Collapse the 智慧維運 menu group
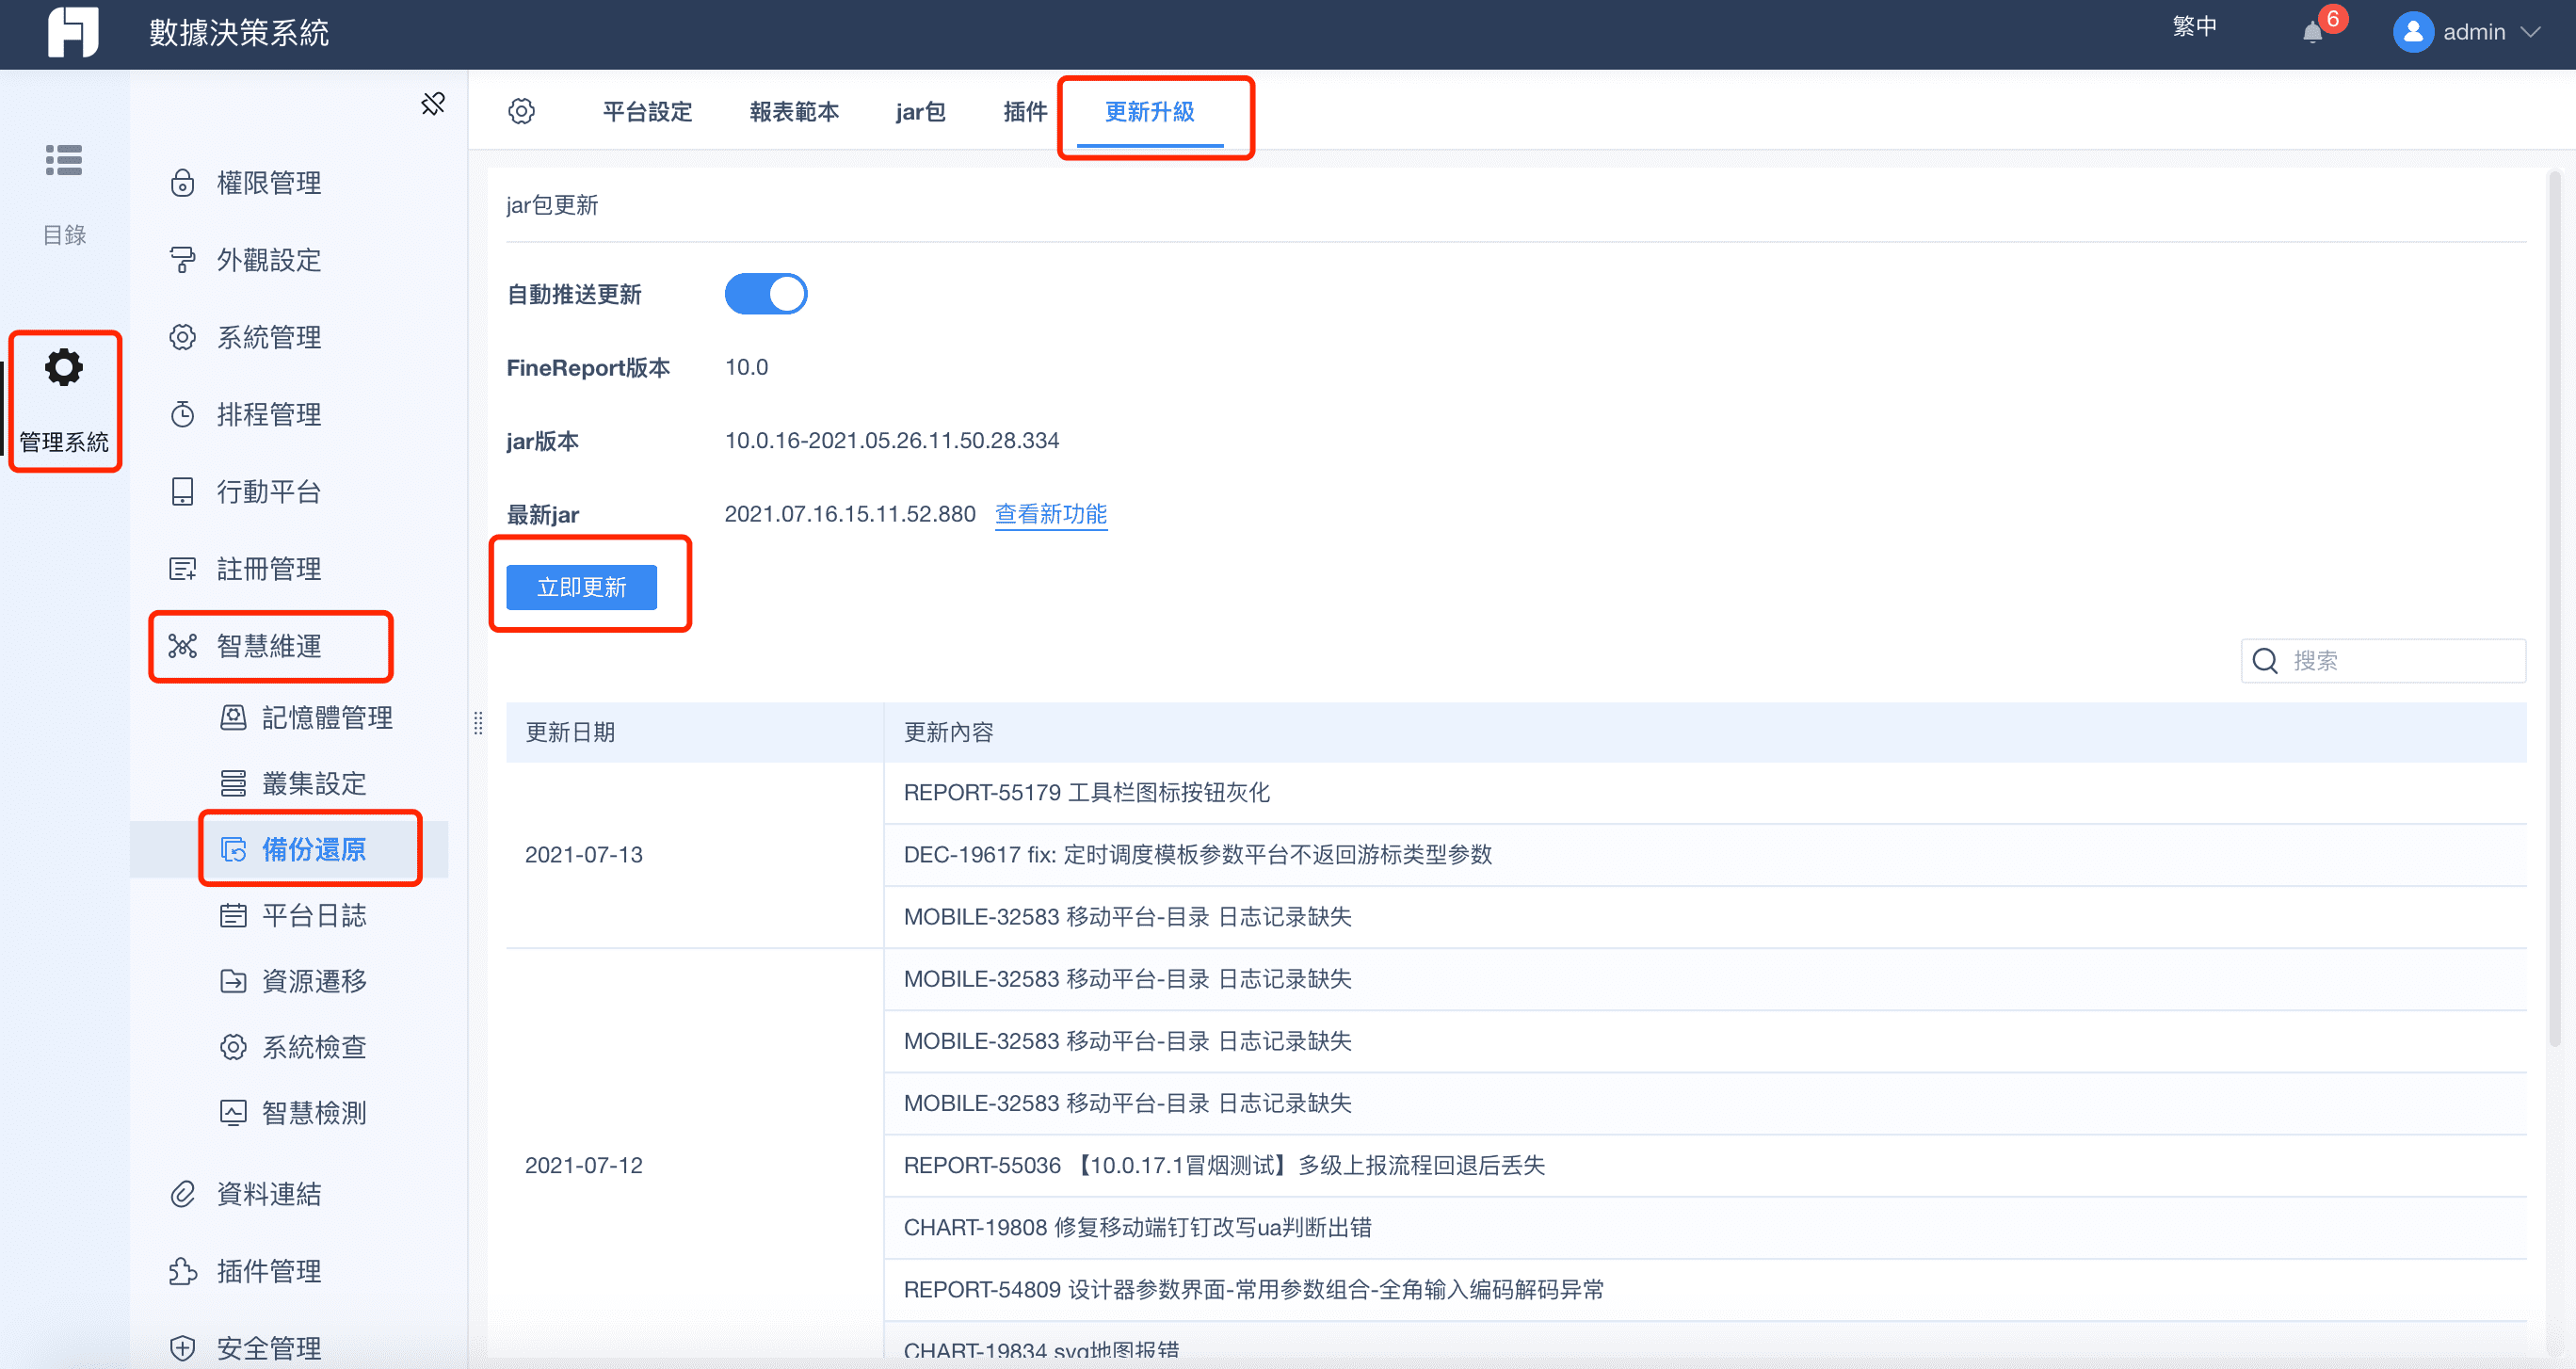This screenshot has height=1369, width=2576. click(269, 646)
